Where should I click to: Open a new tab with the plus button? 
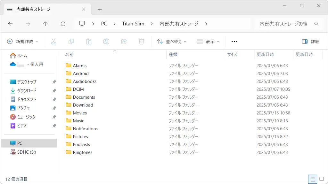(99, 9)
